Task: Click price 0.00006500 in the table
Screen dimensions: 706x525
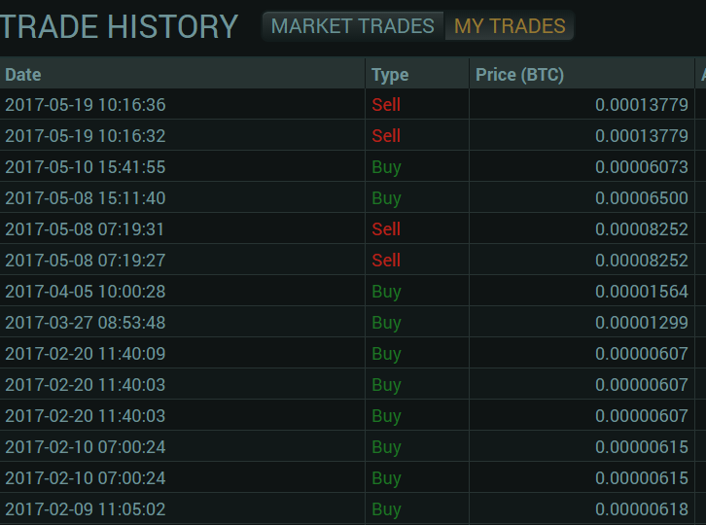Action: (x=641, y=198)
